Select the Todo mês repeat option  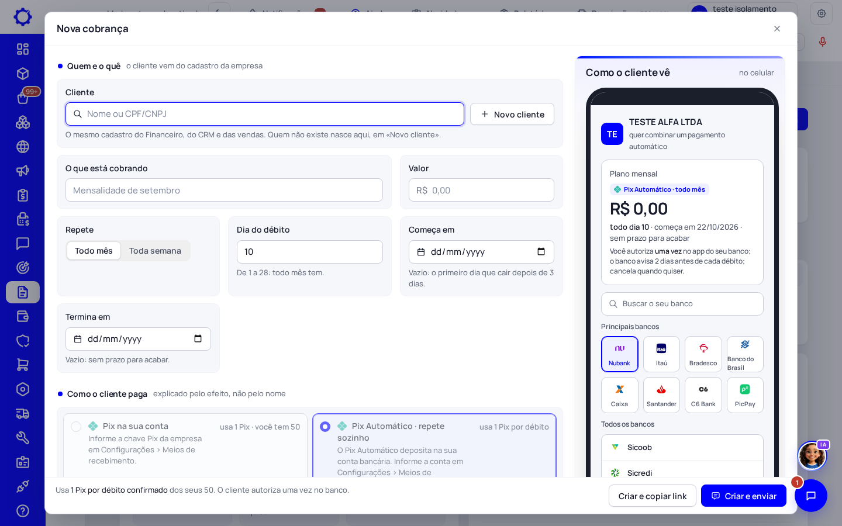point(94,251)
